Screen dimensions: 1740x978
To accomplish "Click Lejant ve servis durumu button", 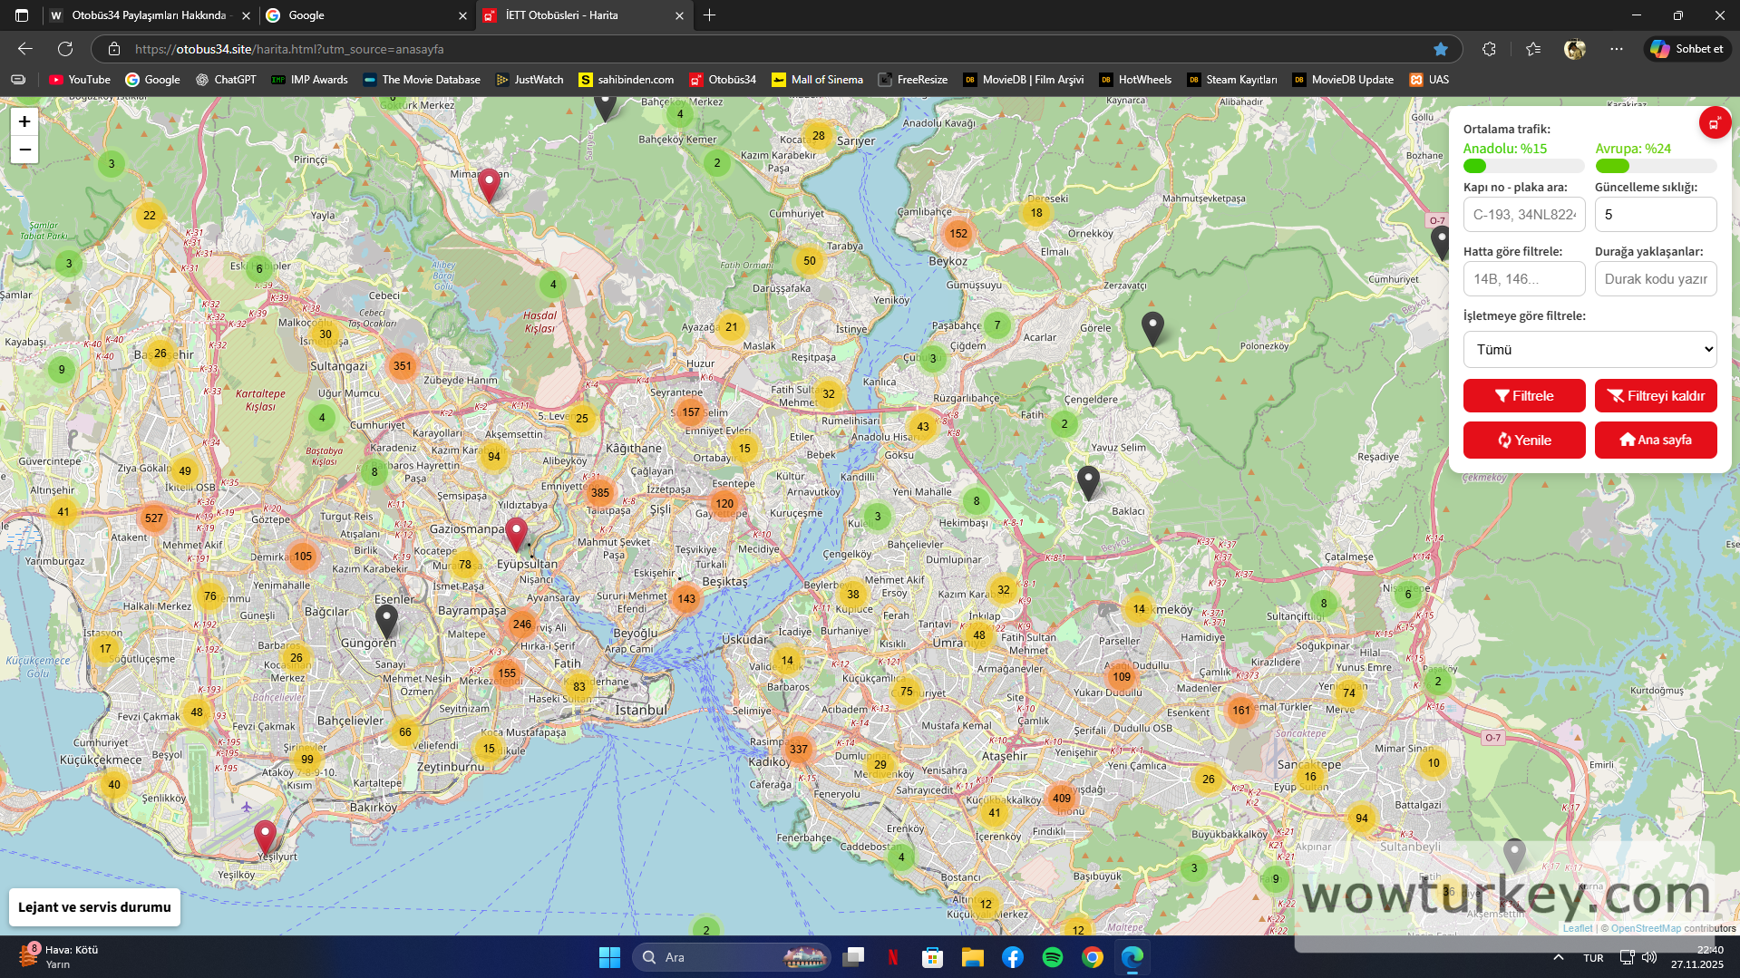I will tap(94, 907).
